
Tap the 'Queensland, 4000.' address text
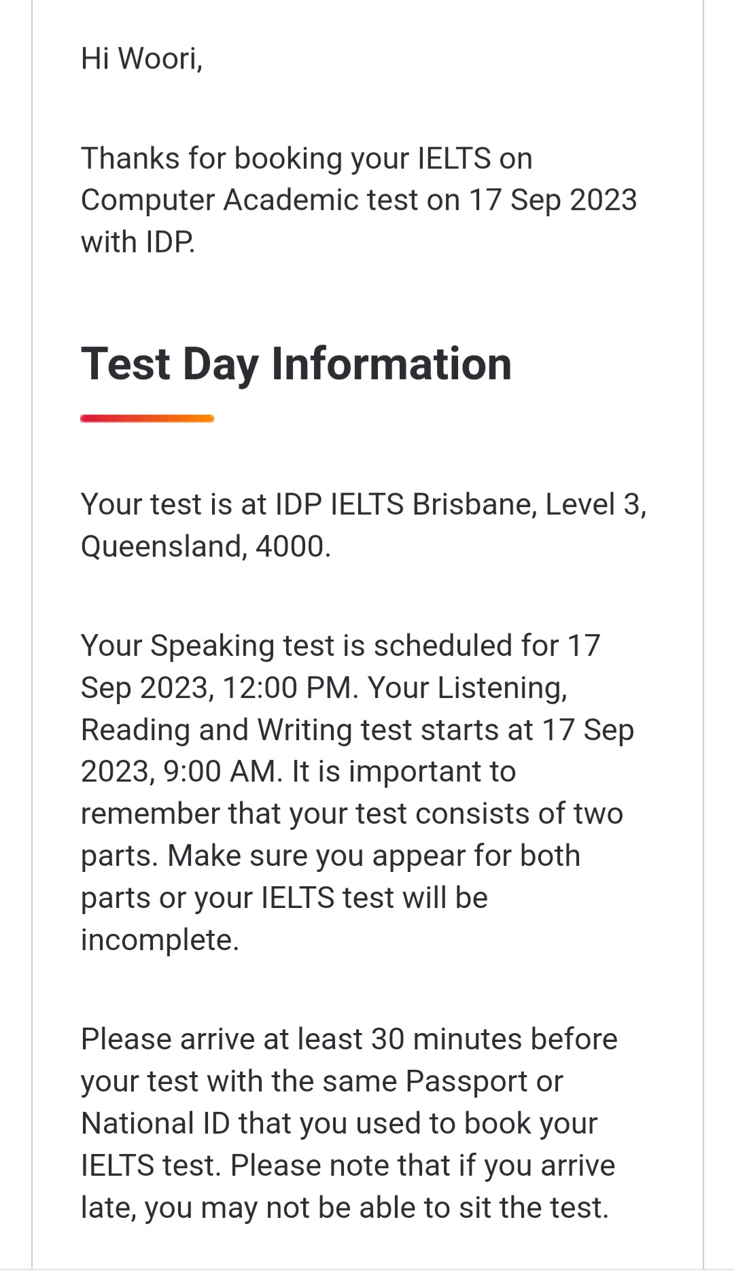(x=206, y=547)
